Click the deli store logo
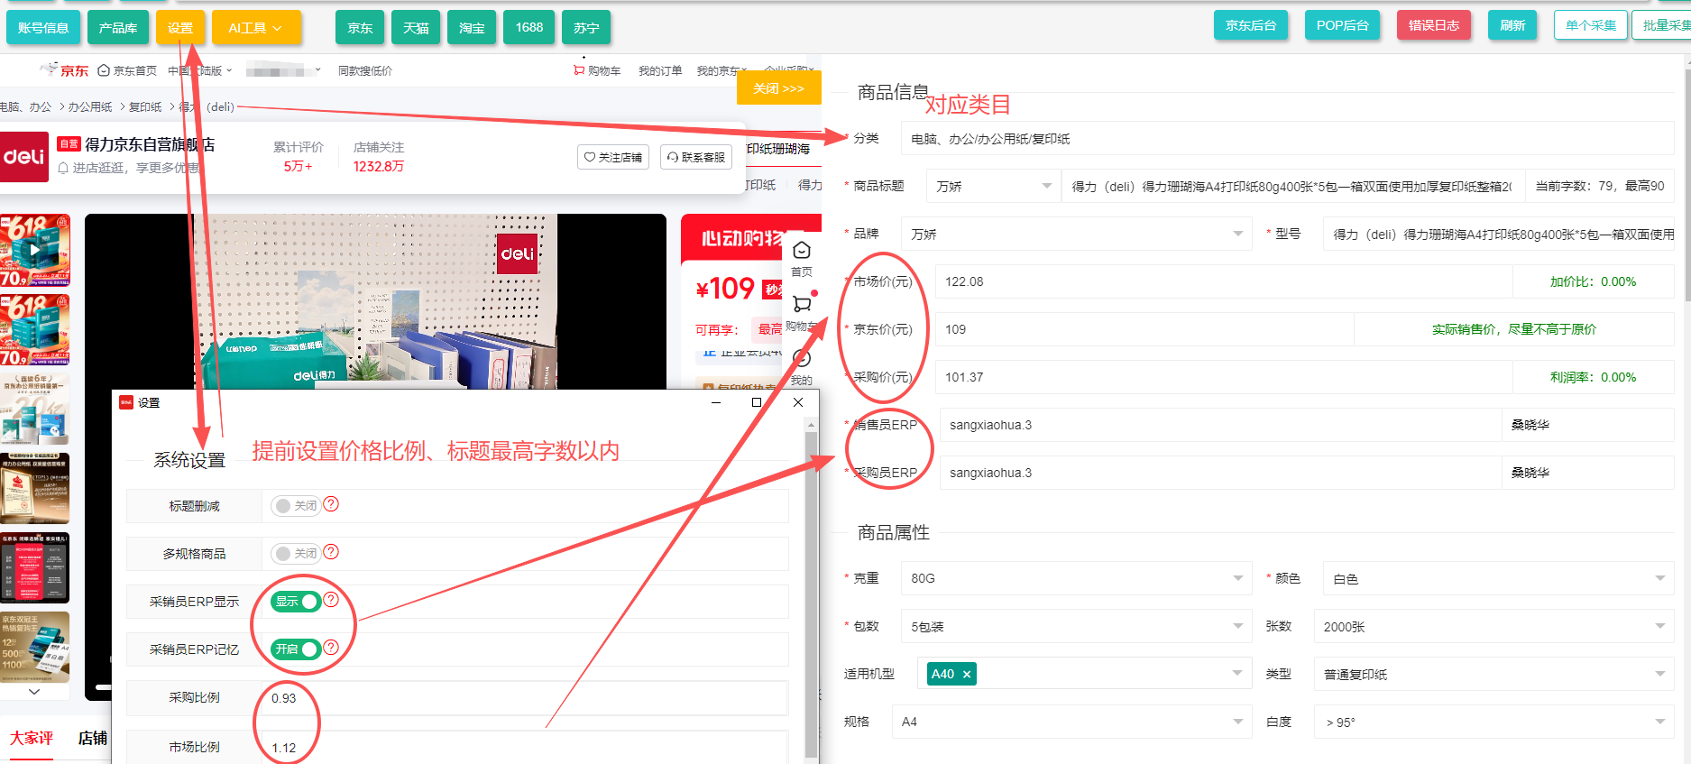The width and height of the screenshot is (1691, 764). [24, 157]
